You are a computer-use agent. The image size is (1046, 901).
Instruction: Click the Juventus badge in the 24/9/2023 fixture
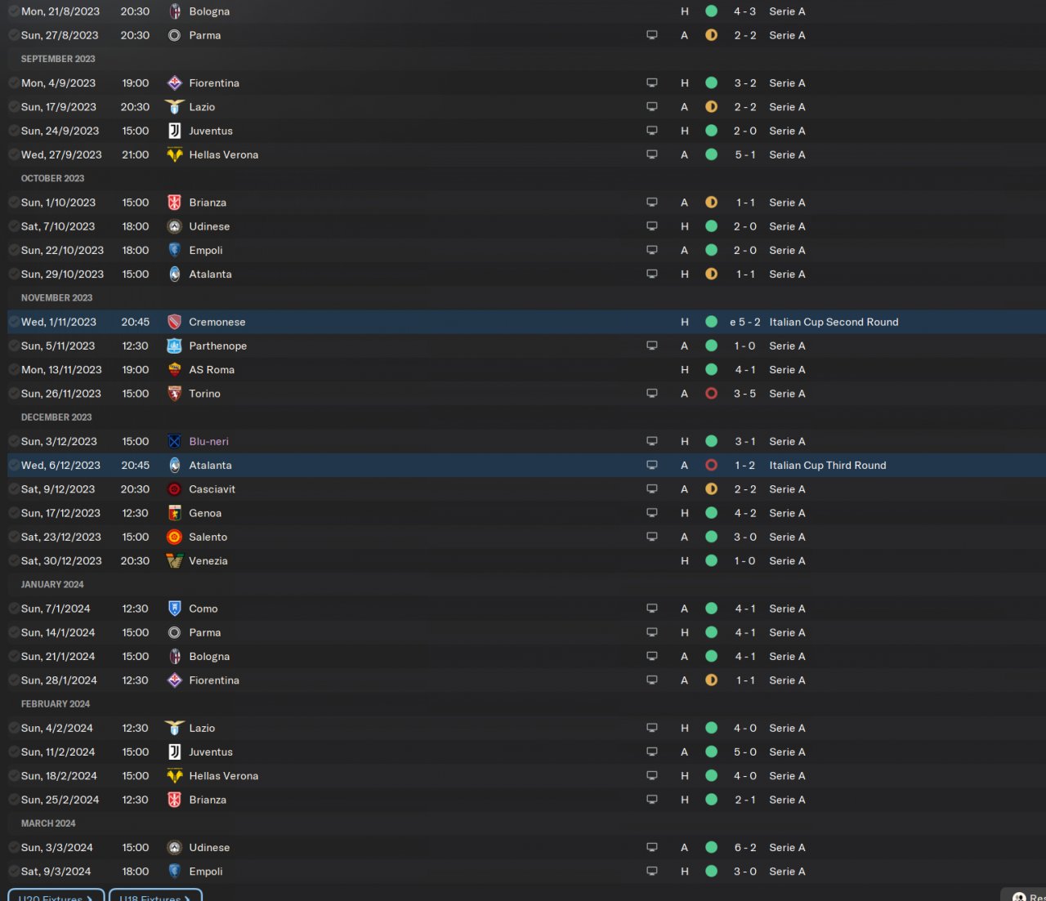pyautogui.click(x=174, y=131)
